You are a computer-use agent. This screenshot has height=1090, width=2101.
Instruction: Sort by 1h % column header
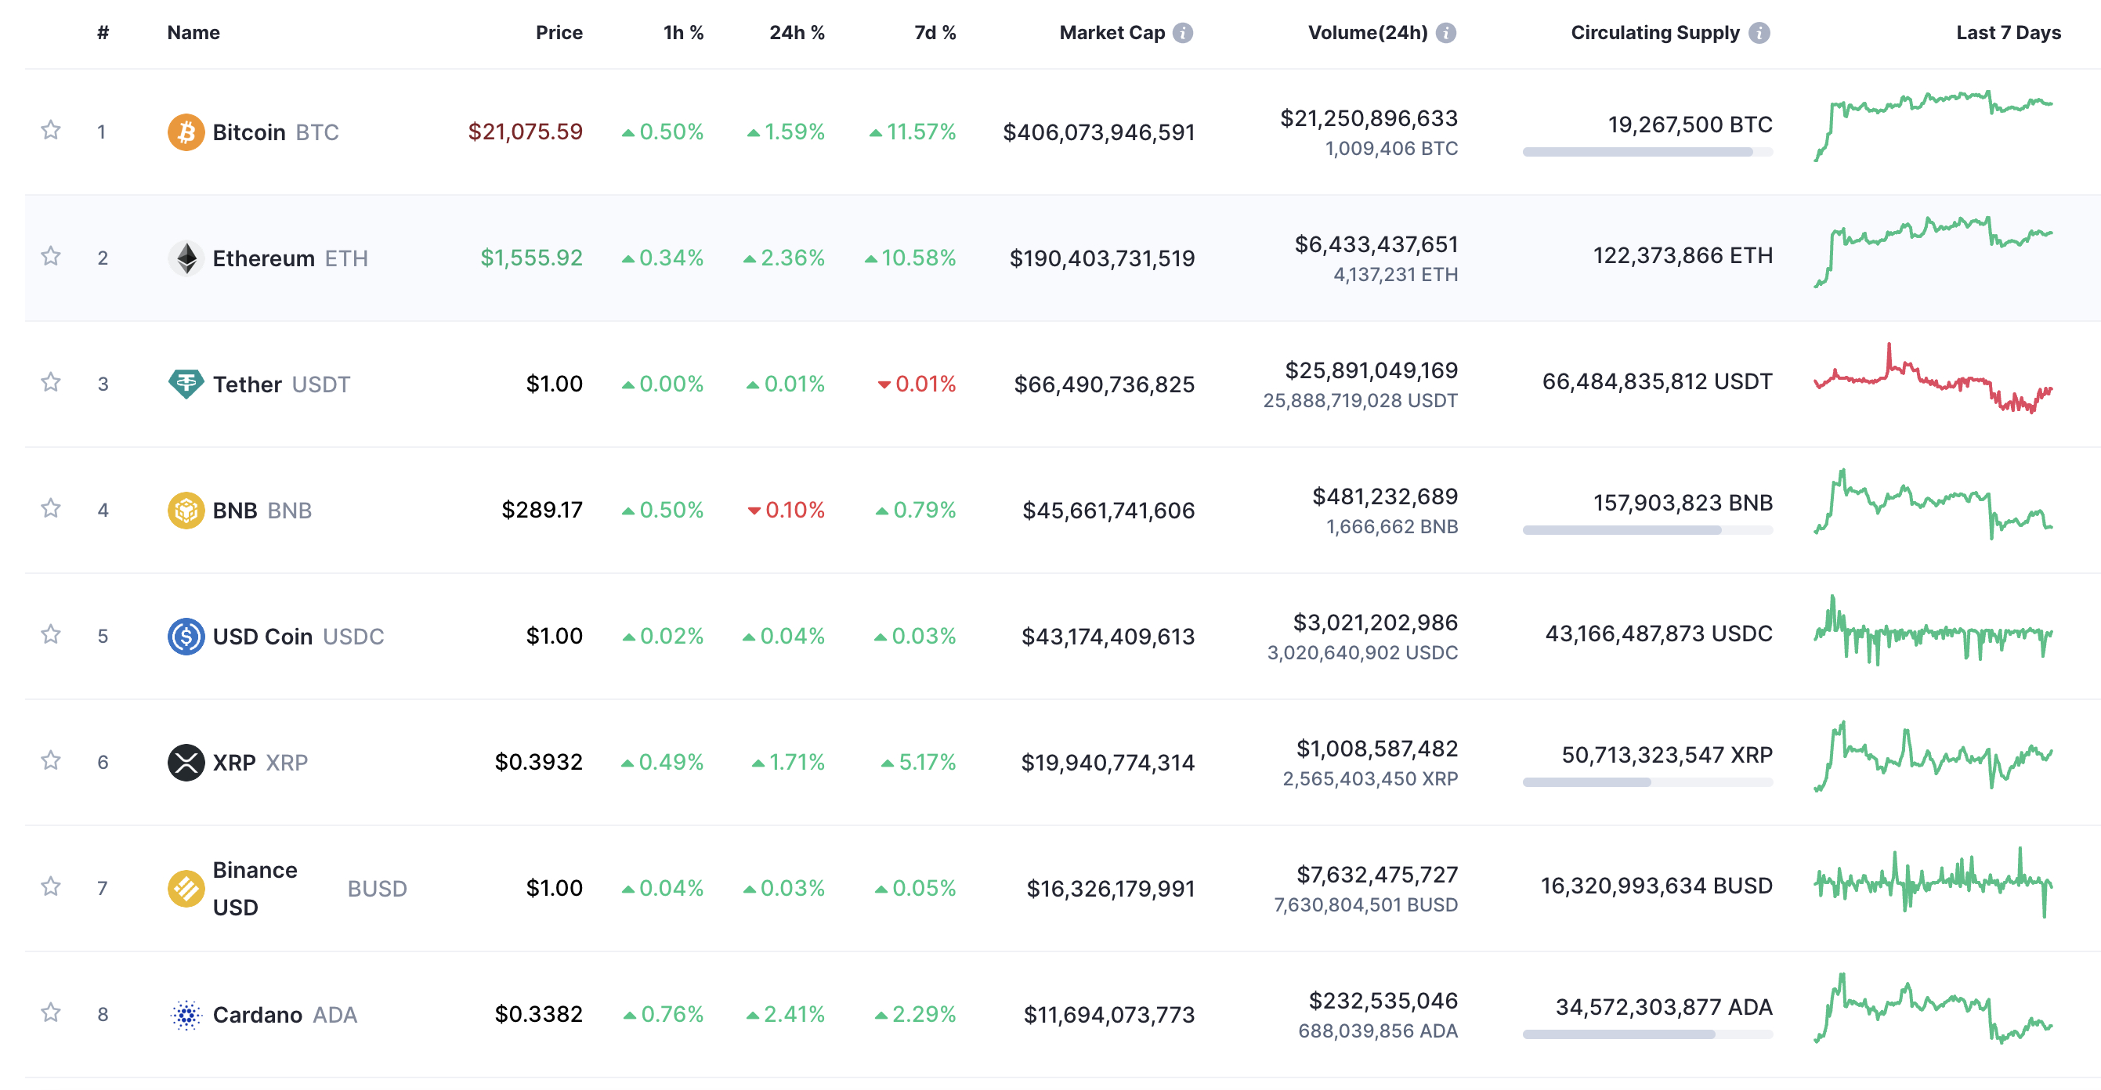683,33
